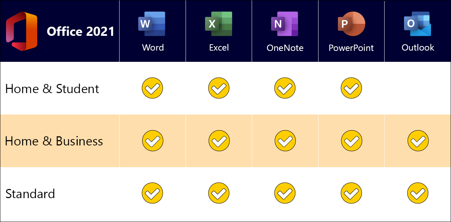Screen dimensions: 451x222
Task: Click the Excel checkmark for Home & Student
Action: 219,88
